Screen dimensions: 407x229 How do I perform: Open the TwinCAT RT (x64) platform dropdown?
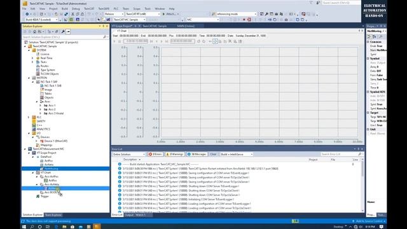(x=142, y=14)
